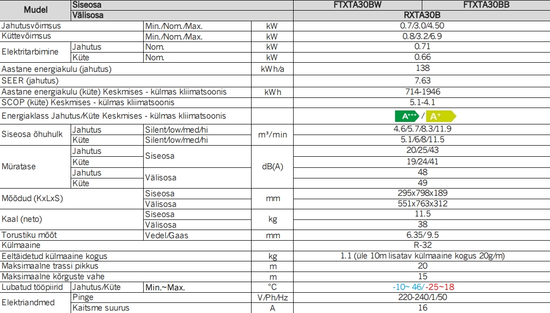Click the 16 fuse size value
The image size is (550, 313).
pos(423,308)
